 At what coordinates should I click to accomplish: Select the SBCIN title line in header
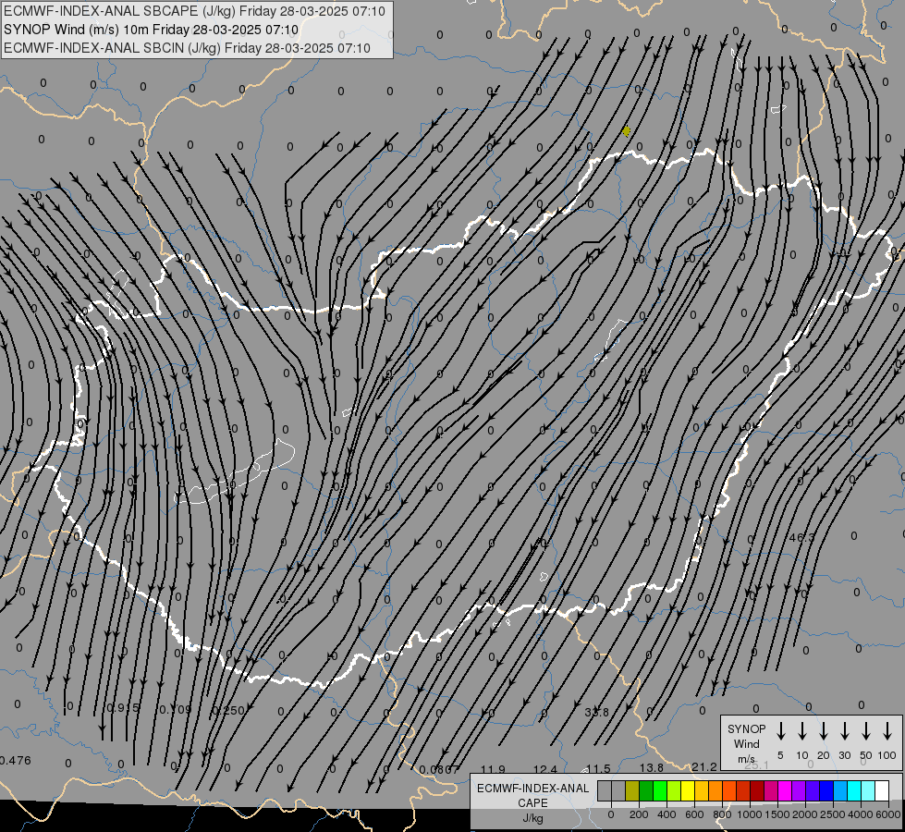[x=187, y=48]
